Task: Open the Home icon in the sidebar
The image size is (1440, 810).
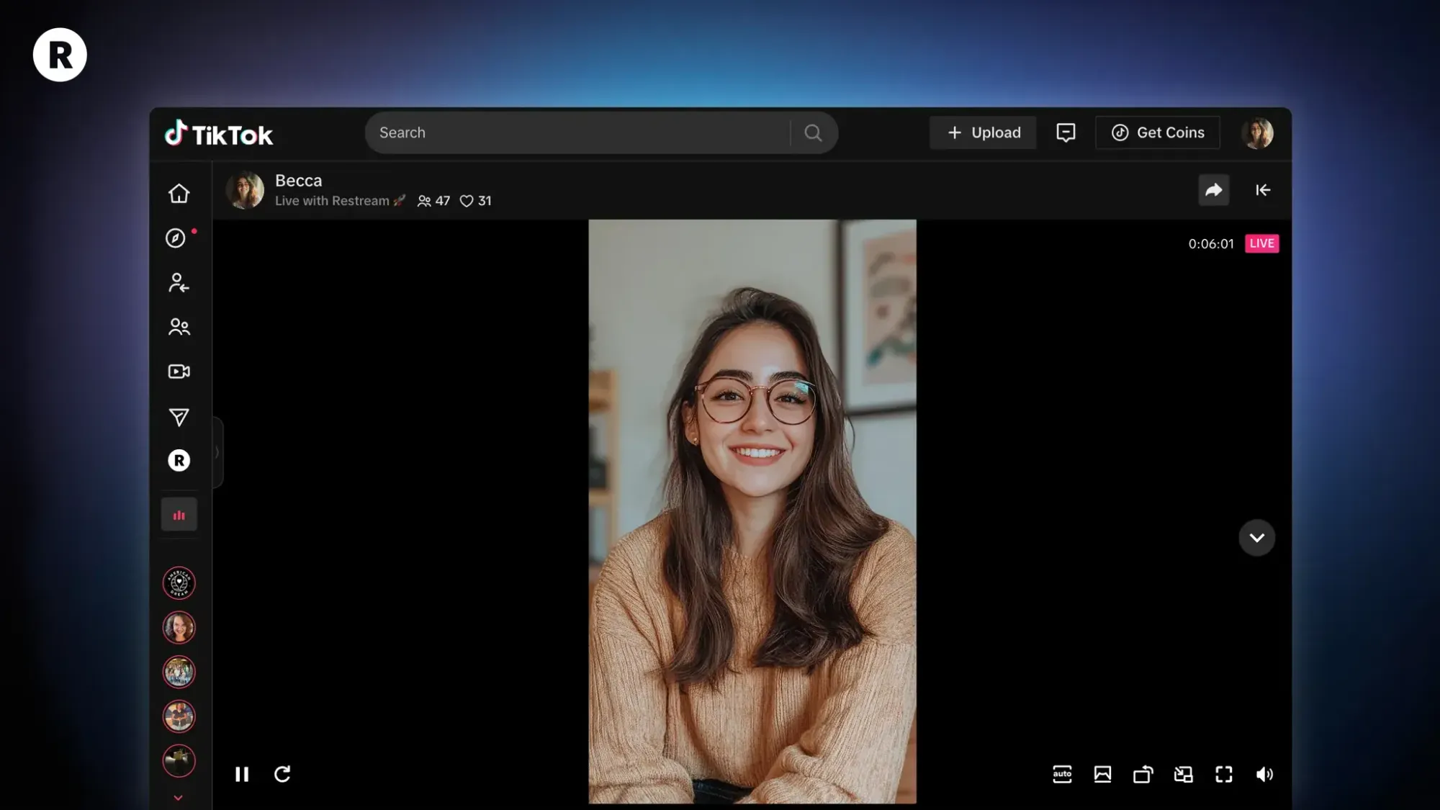Action: pos(179,193)
